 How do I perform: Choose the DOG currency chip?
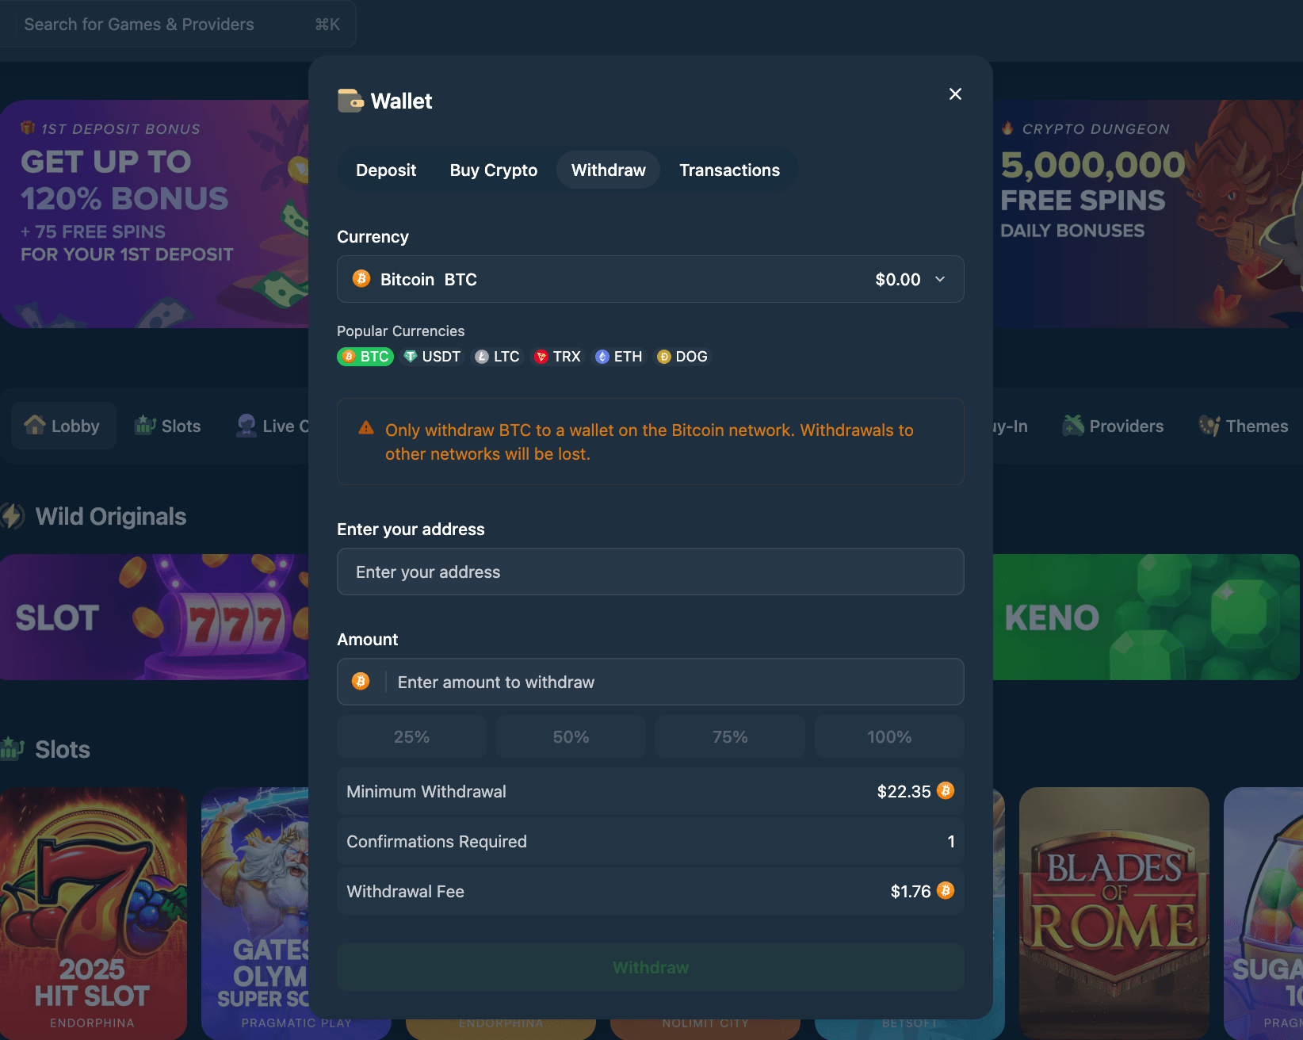pos(682,357)
